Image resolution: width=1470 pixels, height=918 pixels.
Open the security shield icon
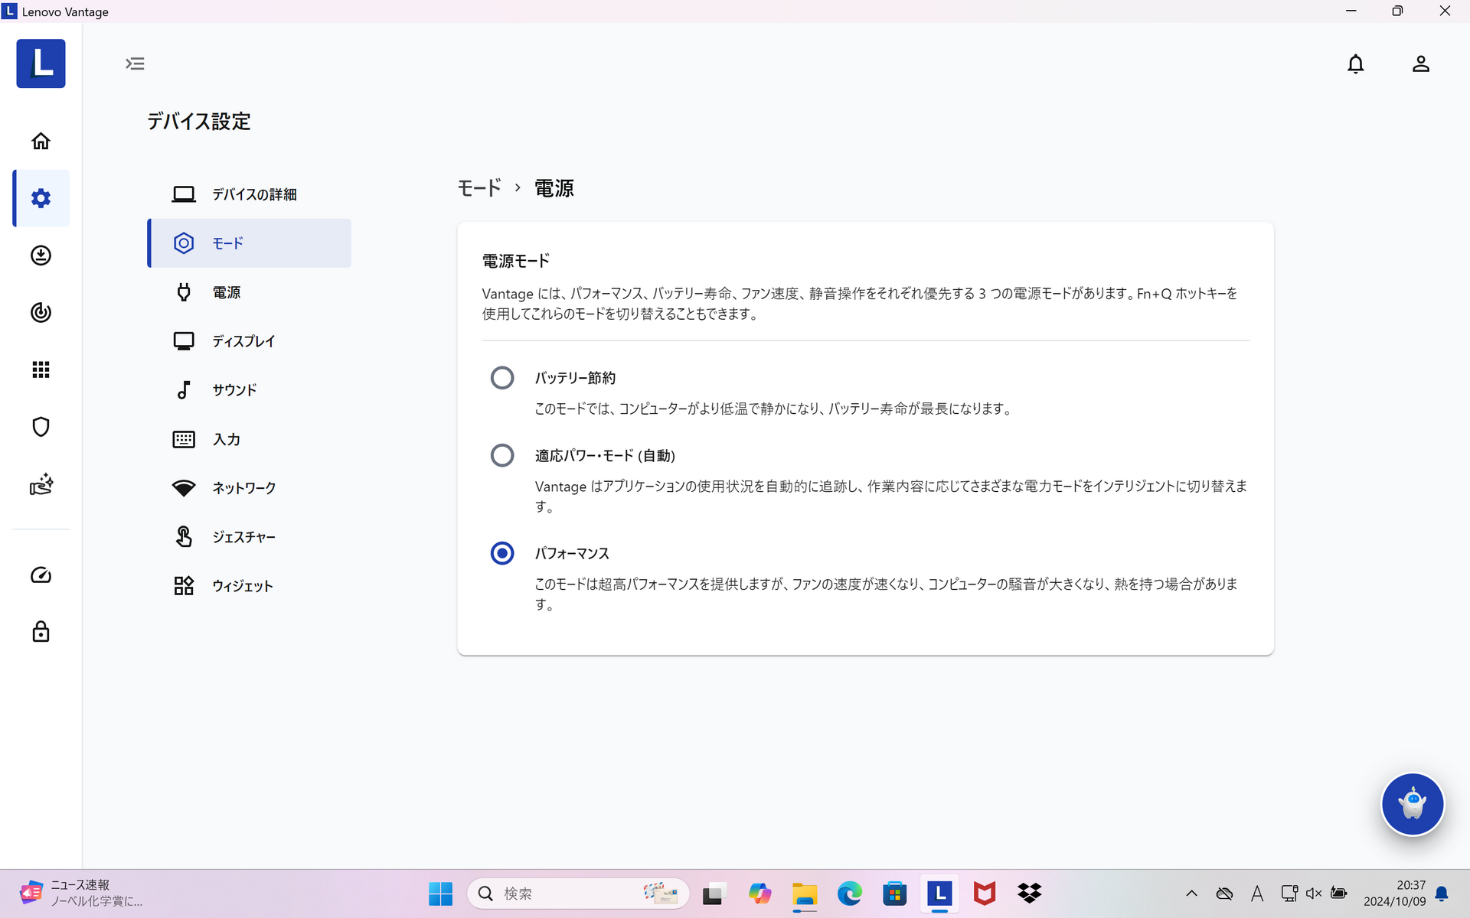click(41, 427)
